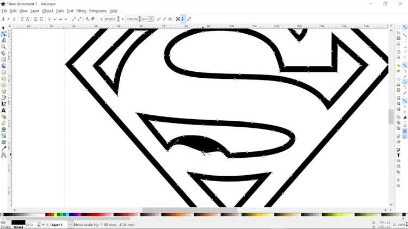Open the Edit menu

point(13,11)
